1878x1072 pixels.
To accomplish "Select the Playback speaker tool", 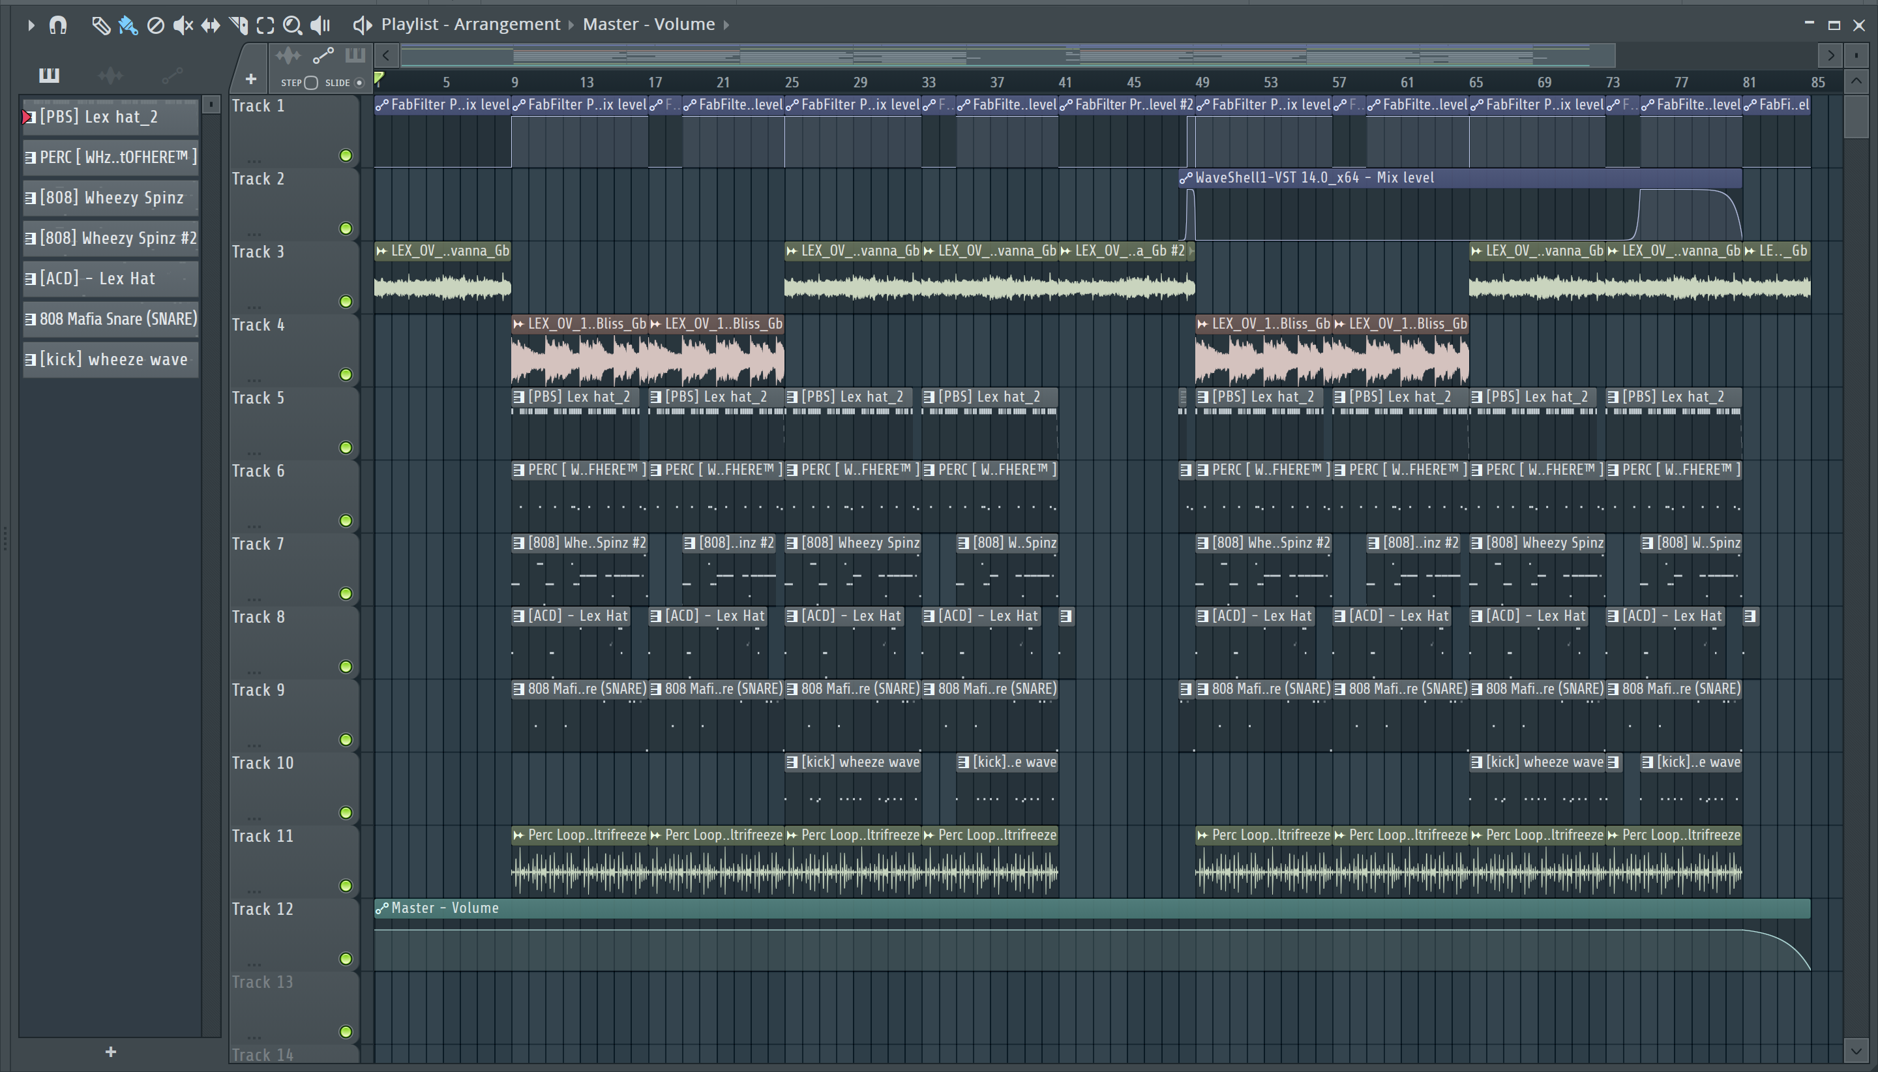I will pyautogui.click(x=321, y=26).
